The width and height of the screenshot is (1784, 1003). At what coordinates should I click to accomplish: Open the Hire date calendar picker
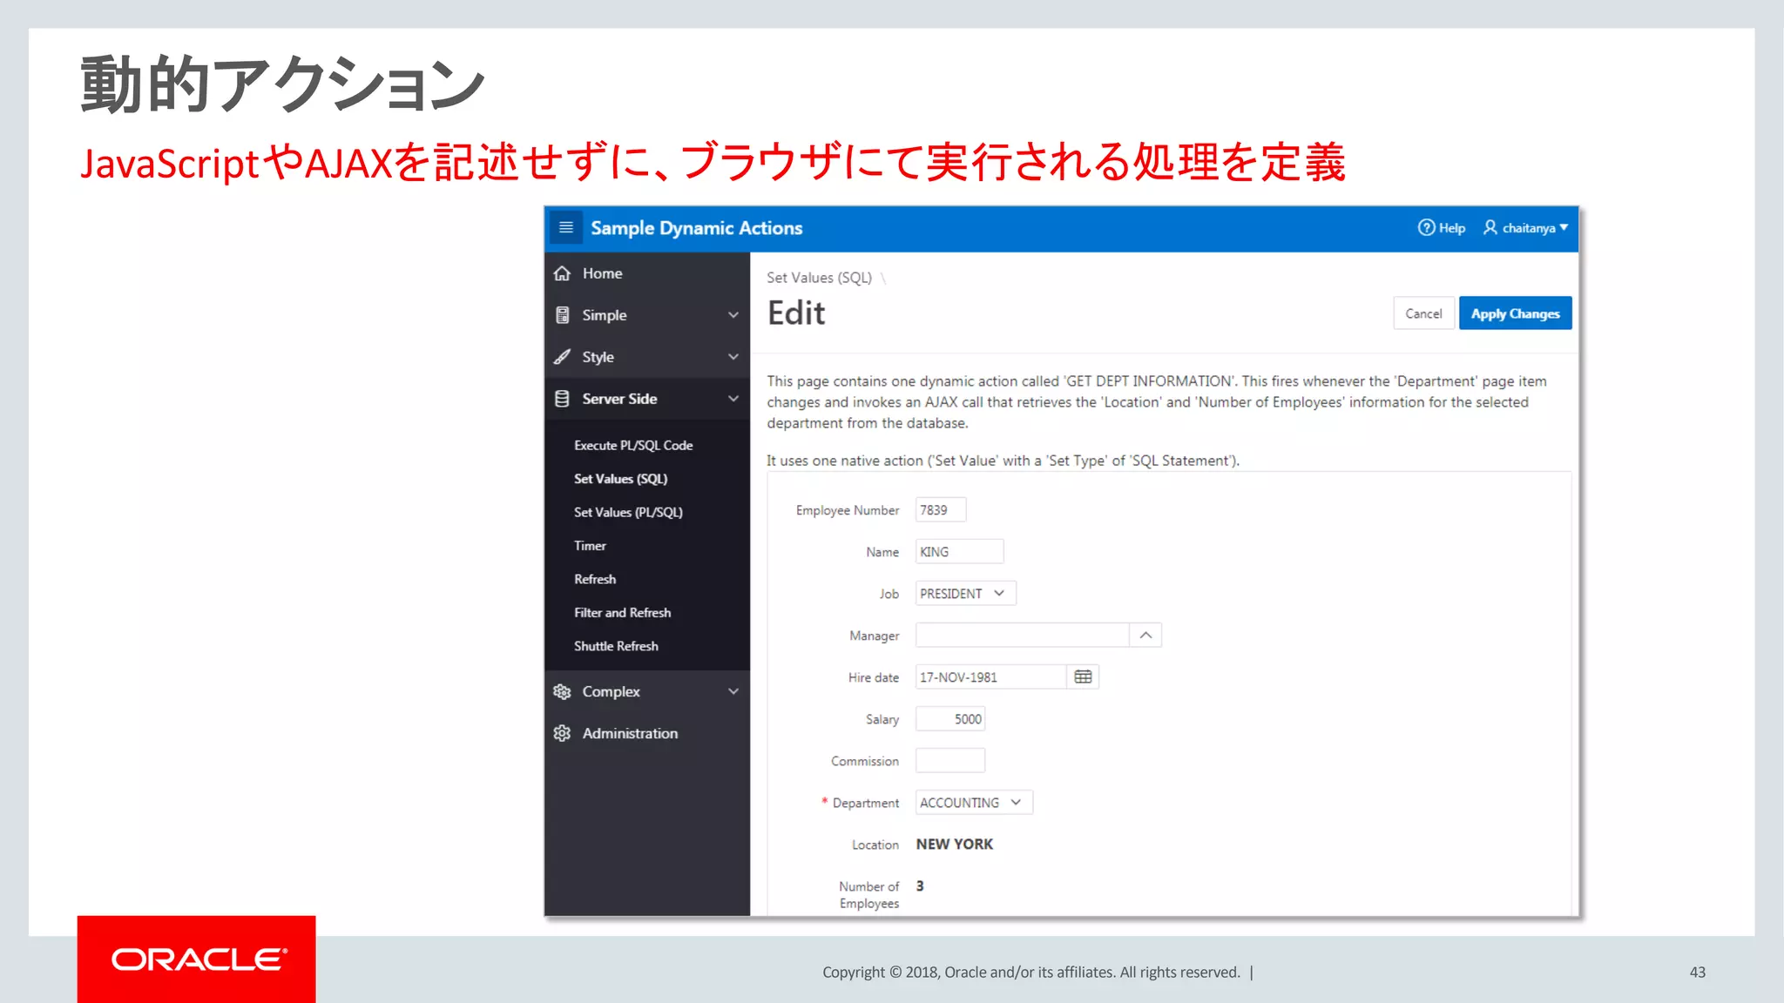[x=1083, y=677]
